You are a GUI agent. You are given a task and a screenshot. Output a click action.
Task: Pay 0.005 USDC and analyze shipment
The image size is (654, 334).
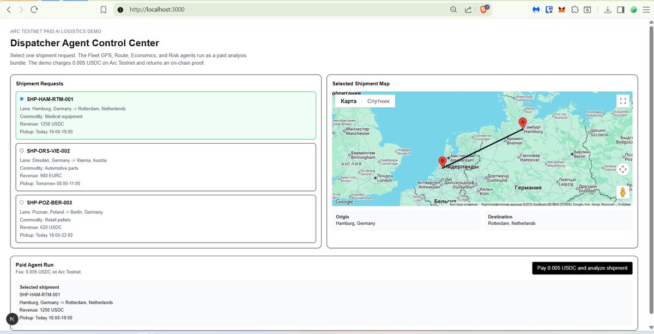(582, 268)
